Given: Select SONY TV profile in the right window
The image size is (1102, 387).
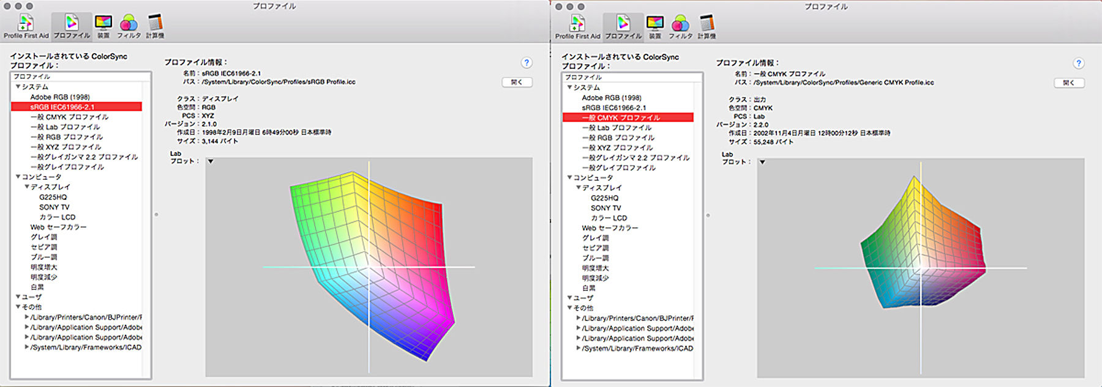Looking at the screenshot, I should (606, 208).
